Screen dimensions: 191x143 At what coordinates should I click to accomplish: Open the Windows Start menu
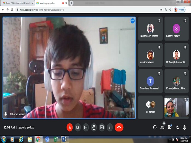(4, 139)
